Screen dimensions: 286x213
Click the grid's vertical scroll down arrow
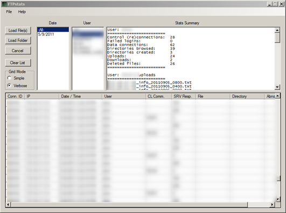(x=278, y=199)
